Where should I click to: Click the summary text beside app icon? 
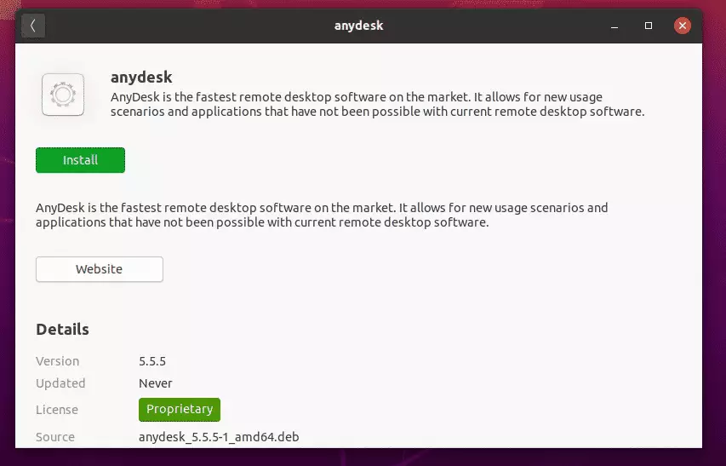(377, 104)
